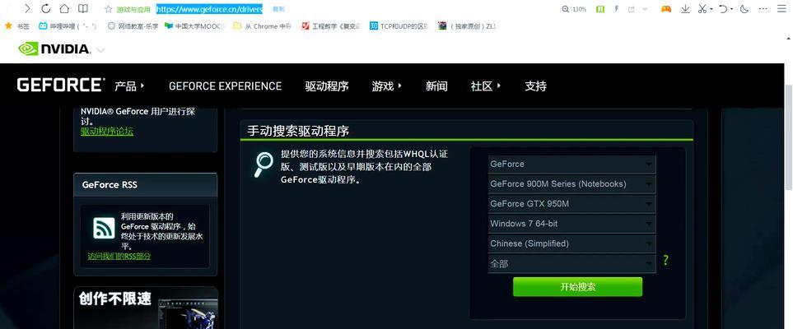
Task: Open the 社区 community menu
Action: click(x=486, y=86)
